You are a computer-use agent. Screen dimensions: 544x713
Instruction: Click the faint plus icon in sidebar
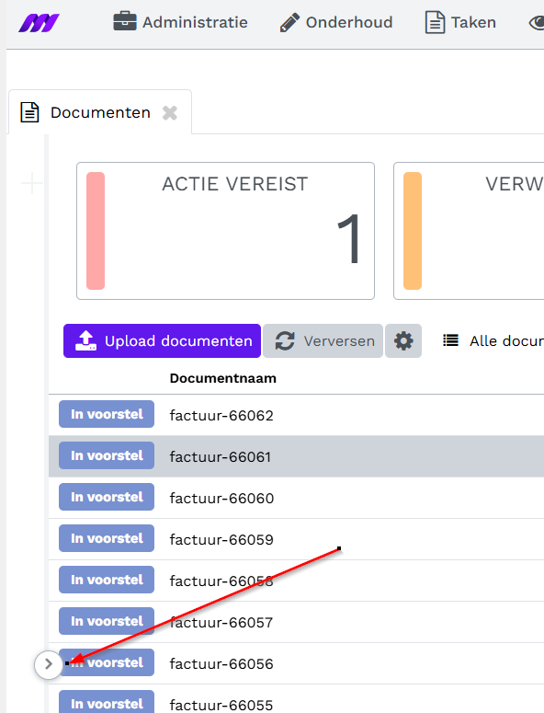32,183
